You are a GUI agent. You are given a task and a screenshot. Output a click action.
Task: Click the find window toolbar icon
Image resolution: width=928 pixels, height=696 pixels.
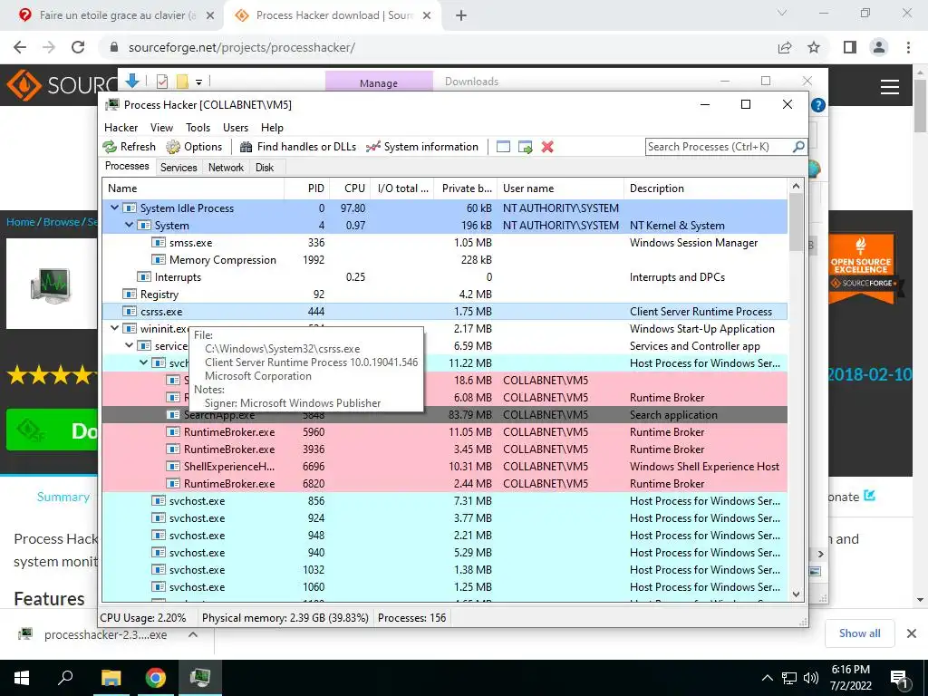point(503,147)
